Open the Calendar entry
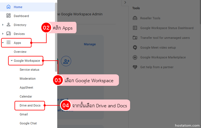This screenshot has height=128, width=201. [26, 96]
